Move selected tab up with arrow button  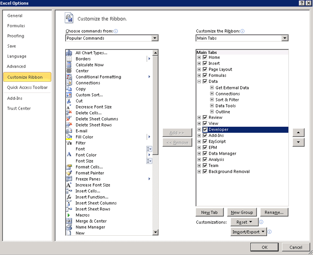point(298,133)
